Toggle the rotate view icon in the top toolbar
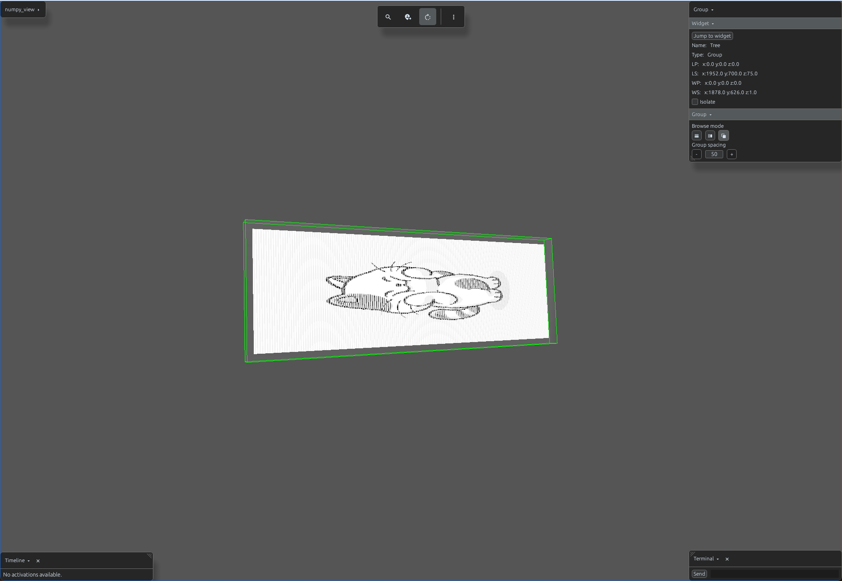The width and height of the screenshot is (842, 581). point(428,17)
